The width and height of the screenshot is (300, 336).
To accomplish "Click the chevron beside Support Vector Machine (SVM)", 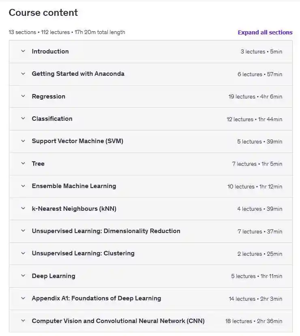I will point(23,141).
